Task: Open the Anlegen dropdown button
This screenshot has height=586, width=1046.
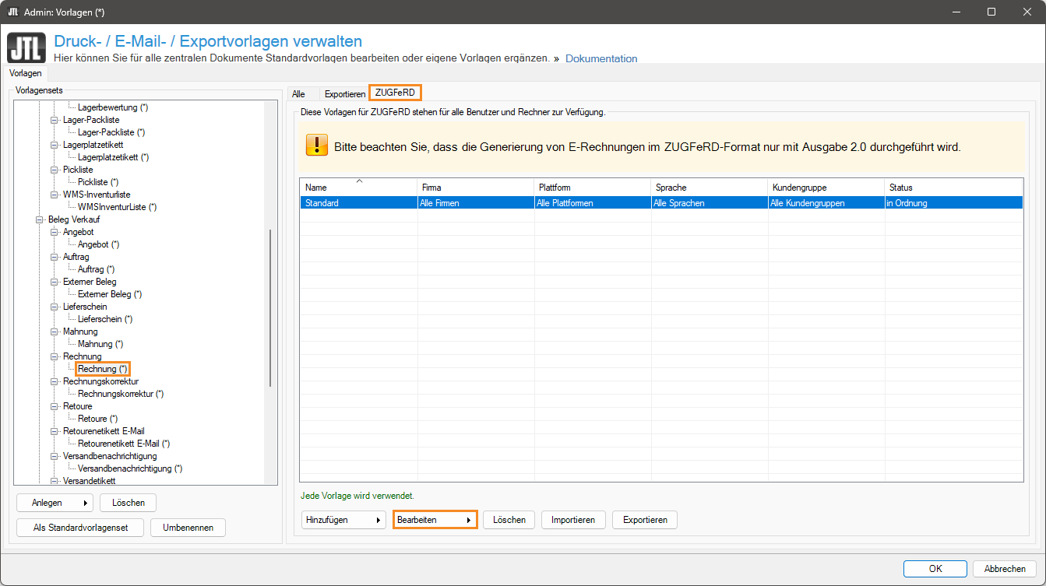Action: pos(55,503)
